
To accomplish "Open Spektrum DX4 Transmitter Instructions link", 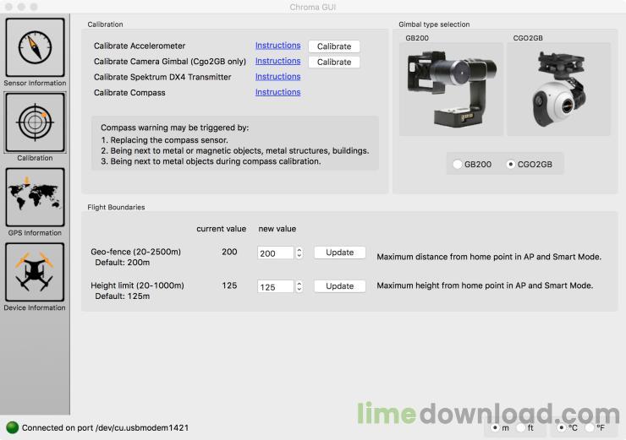I will (x=277, y=77).
